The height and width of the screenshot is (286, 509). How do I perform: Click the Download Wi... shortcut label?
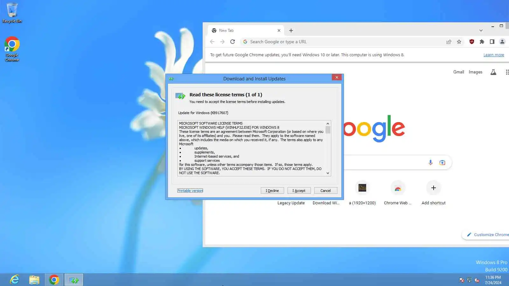point(326,203)
